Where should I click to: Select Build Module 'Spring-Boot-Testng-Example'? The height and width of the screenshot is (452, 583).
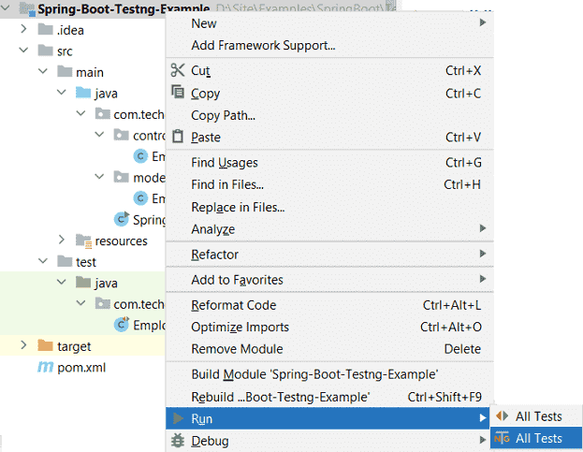click(x=329, y=374)
